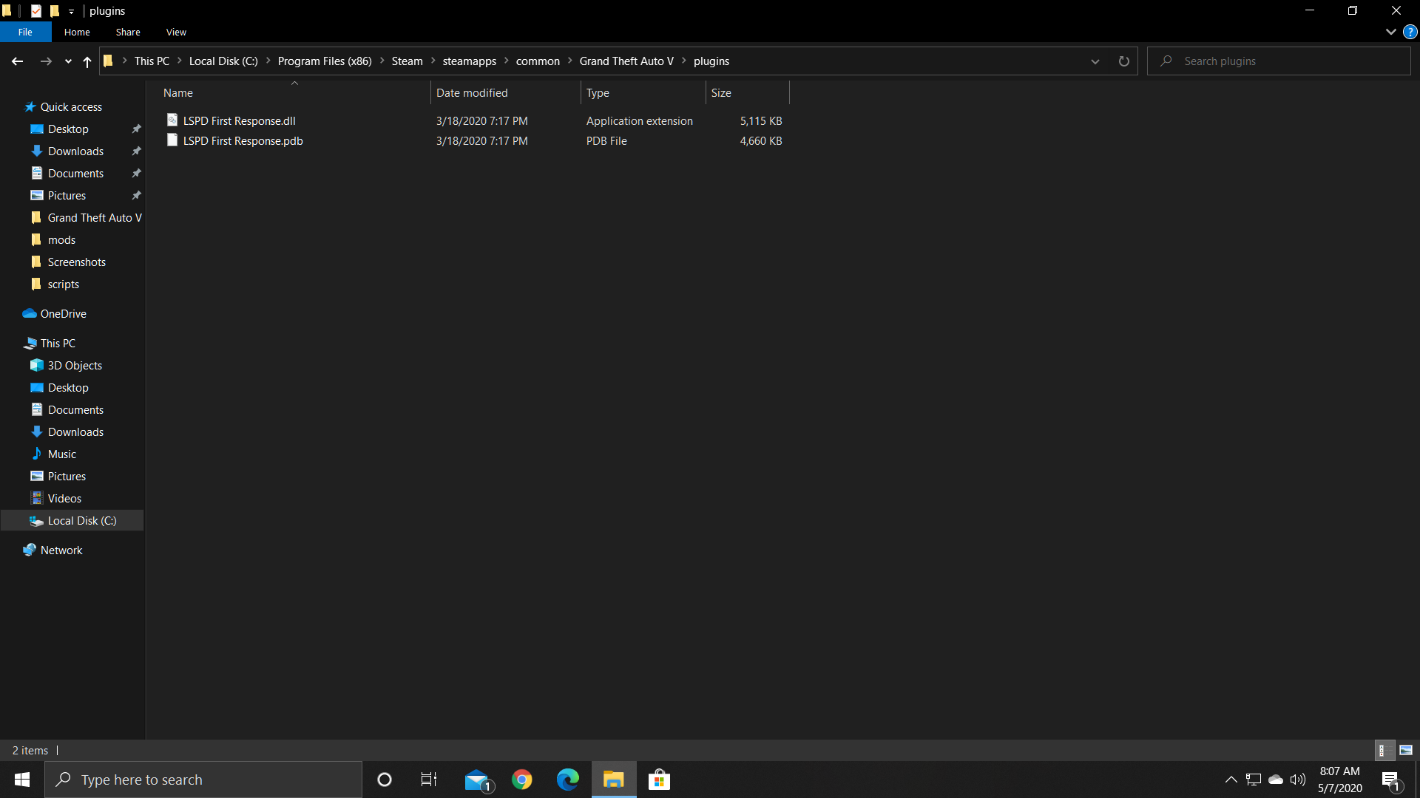Refresh the plugins folder view

(x=1123, y=61)
